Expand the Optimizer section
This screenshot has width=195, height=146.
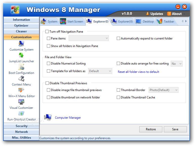pos(21,26)
